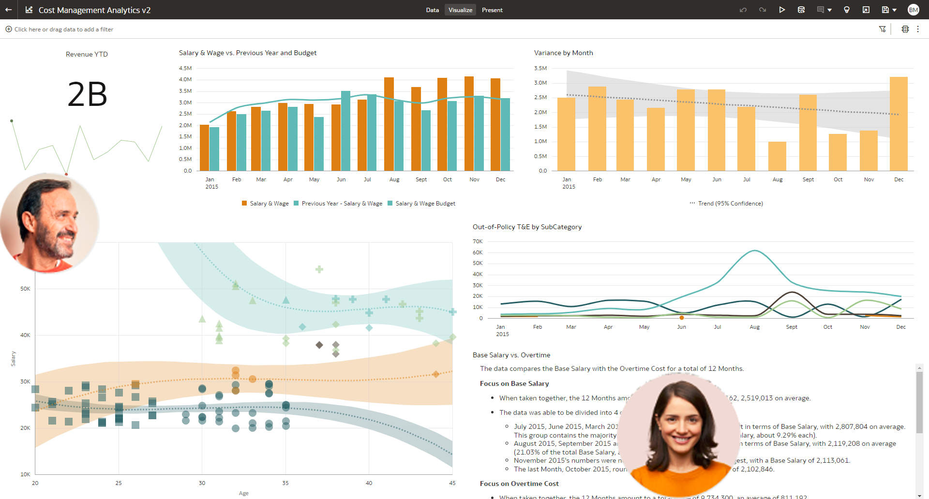Click the Salary & Wage Budget color chip

389,203
